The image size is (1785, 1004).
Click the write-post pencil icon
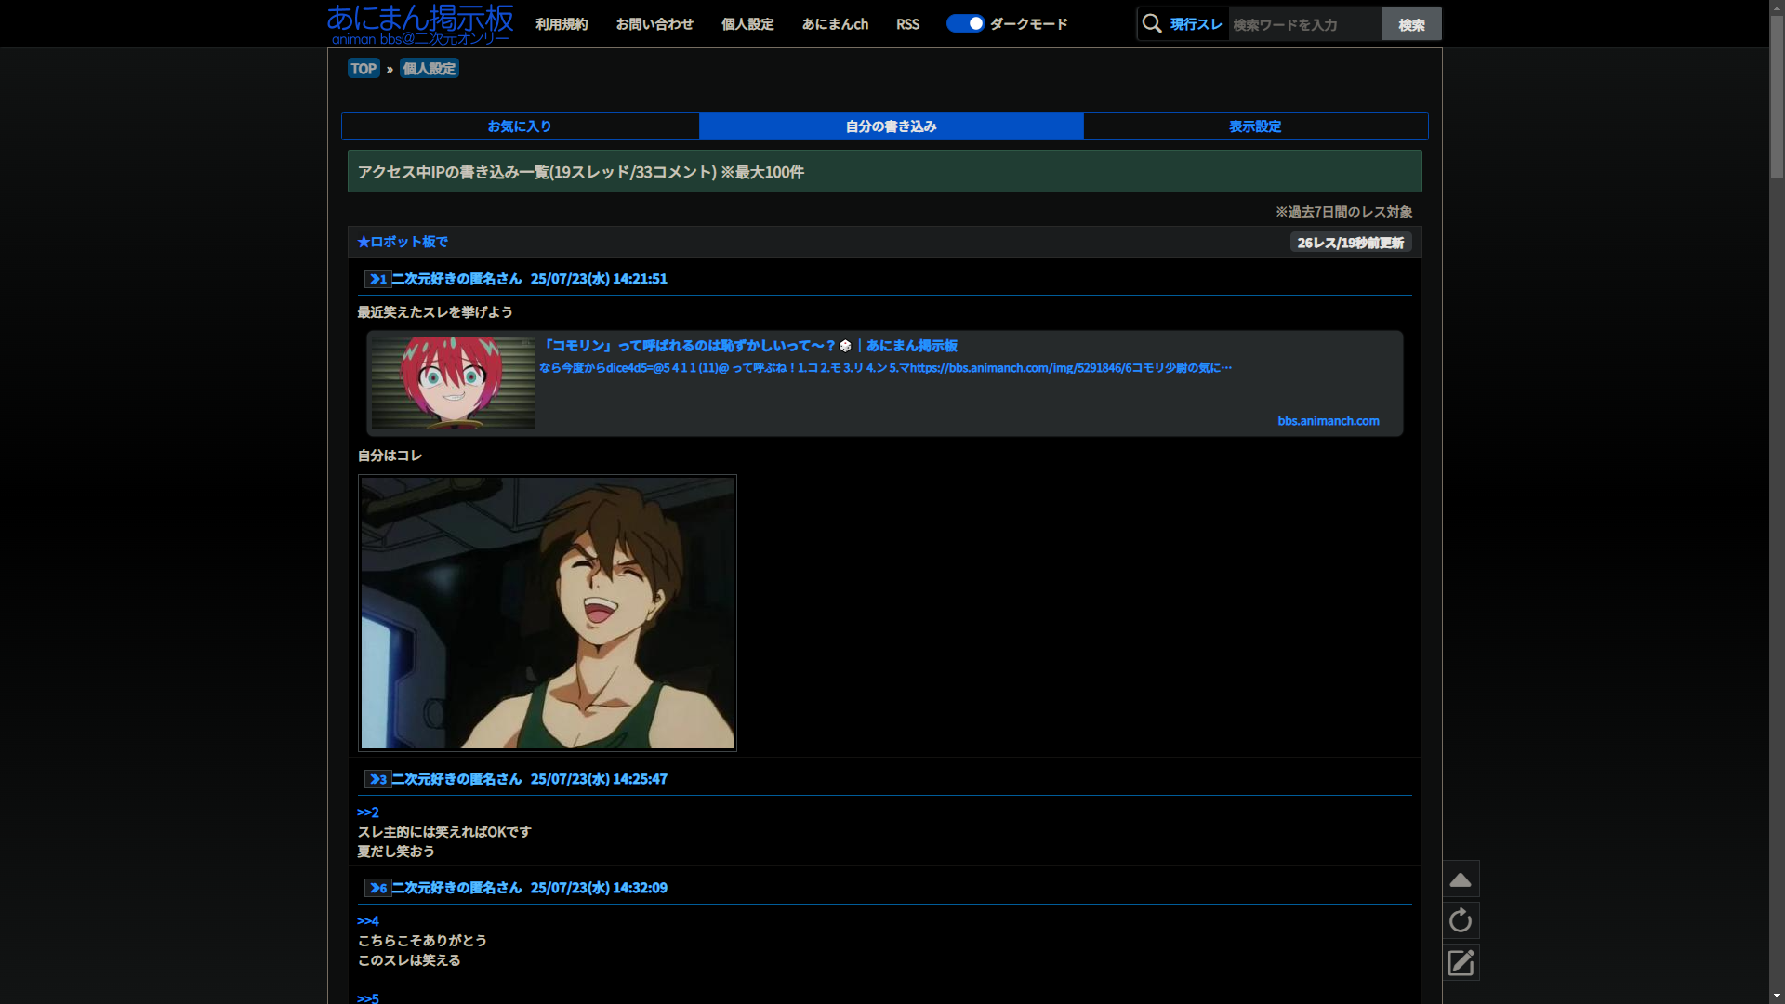pos(1461,962)
